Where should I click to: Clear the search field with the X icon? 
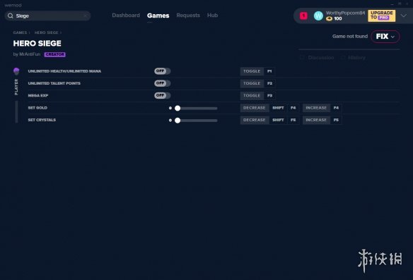(x=85, y=16)
